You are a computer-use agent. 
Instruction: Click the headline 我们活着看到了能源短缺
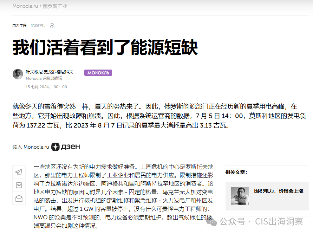pyautogui.click(x=105, y=48)
